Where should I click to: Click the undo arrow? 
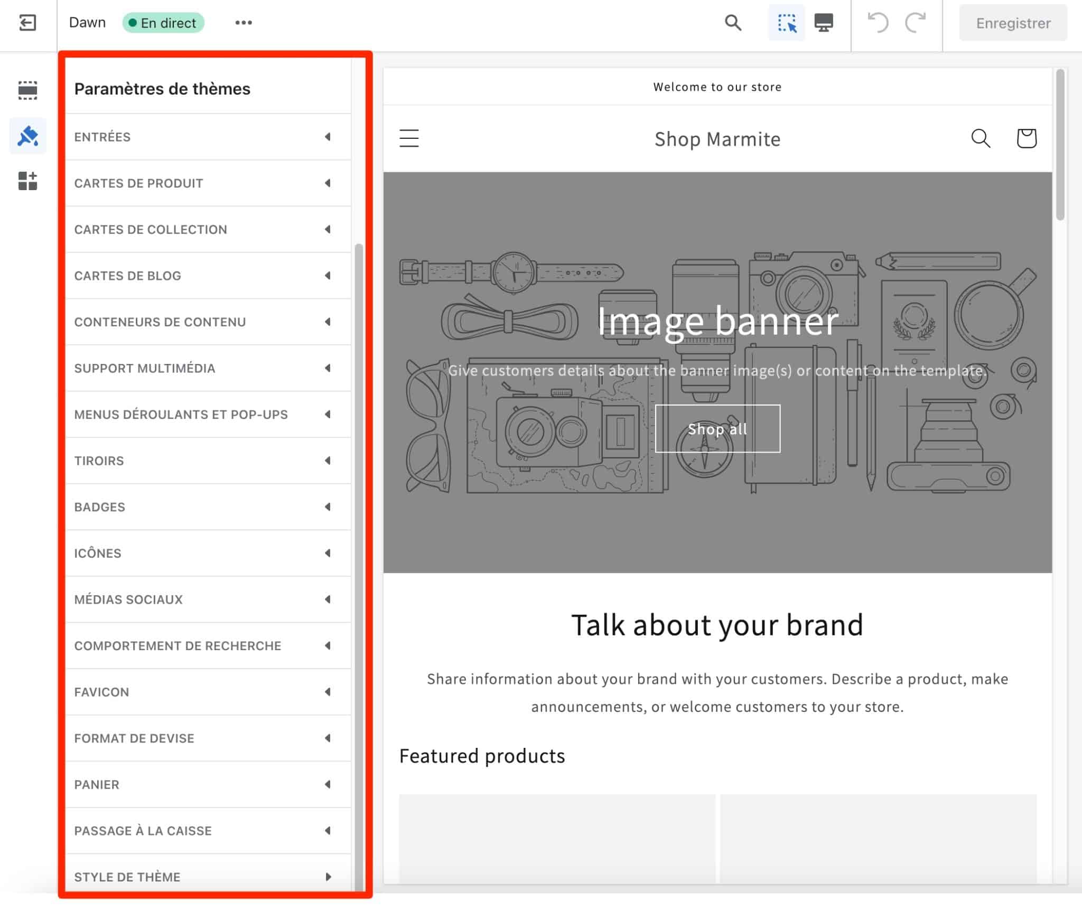click(x=878, y=23)
